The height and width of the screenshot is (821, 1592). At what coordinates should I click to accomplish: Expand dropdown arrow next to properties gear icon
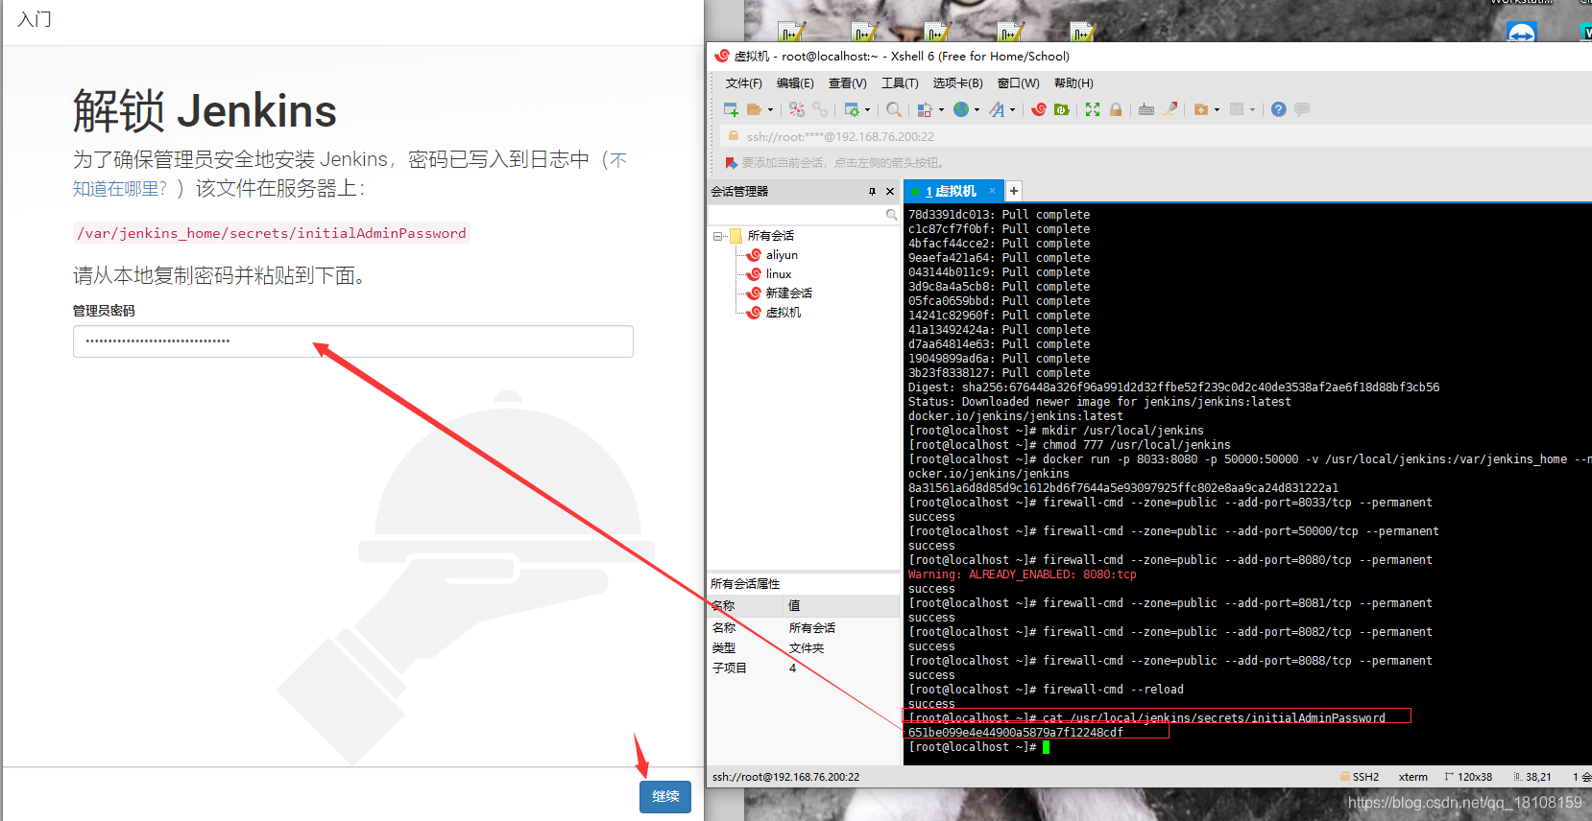[867, 110]
